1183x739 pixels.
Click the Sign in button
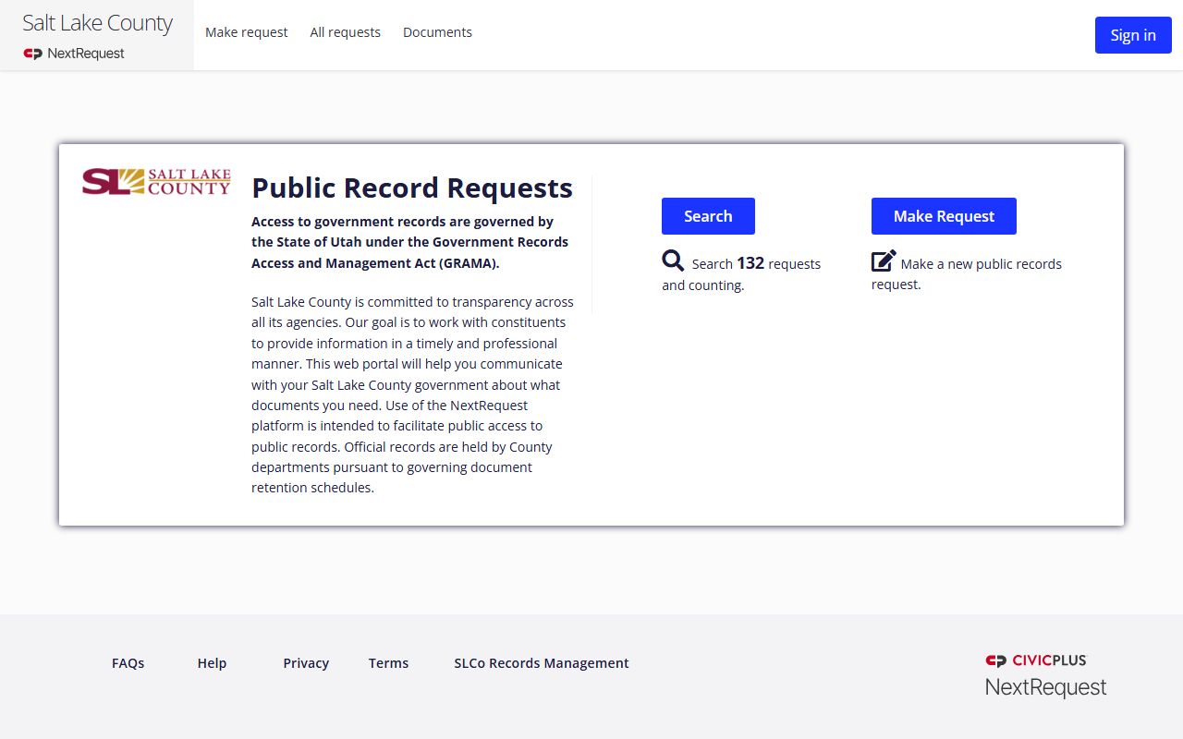[1133, 35]
